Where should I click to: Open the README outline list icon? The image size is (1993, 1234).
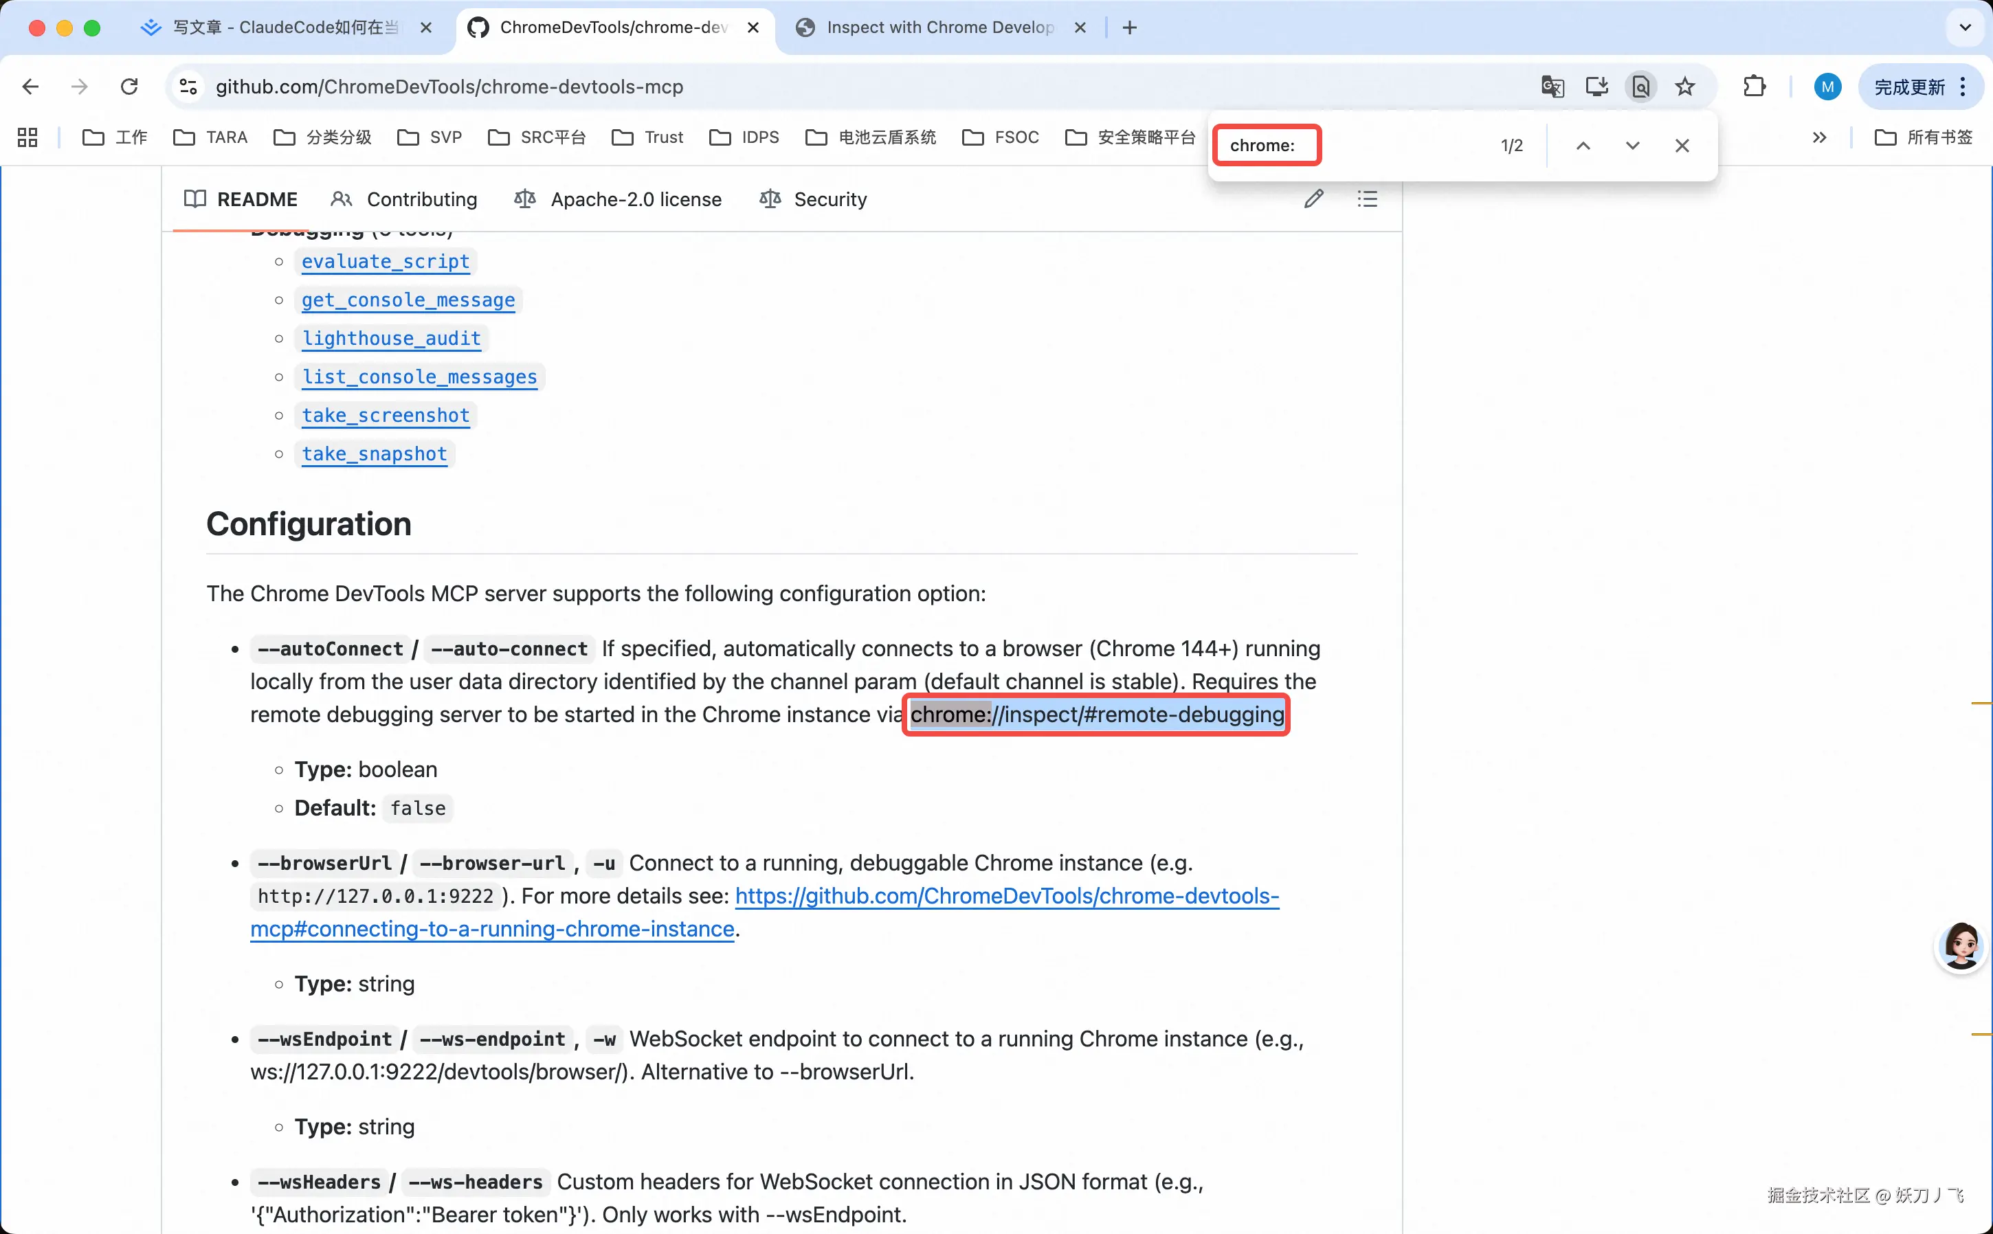coord(1367,199)
